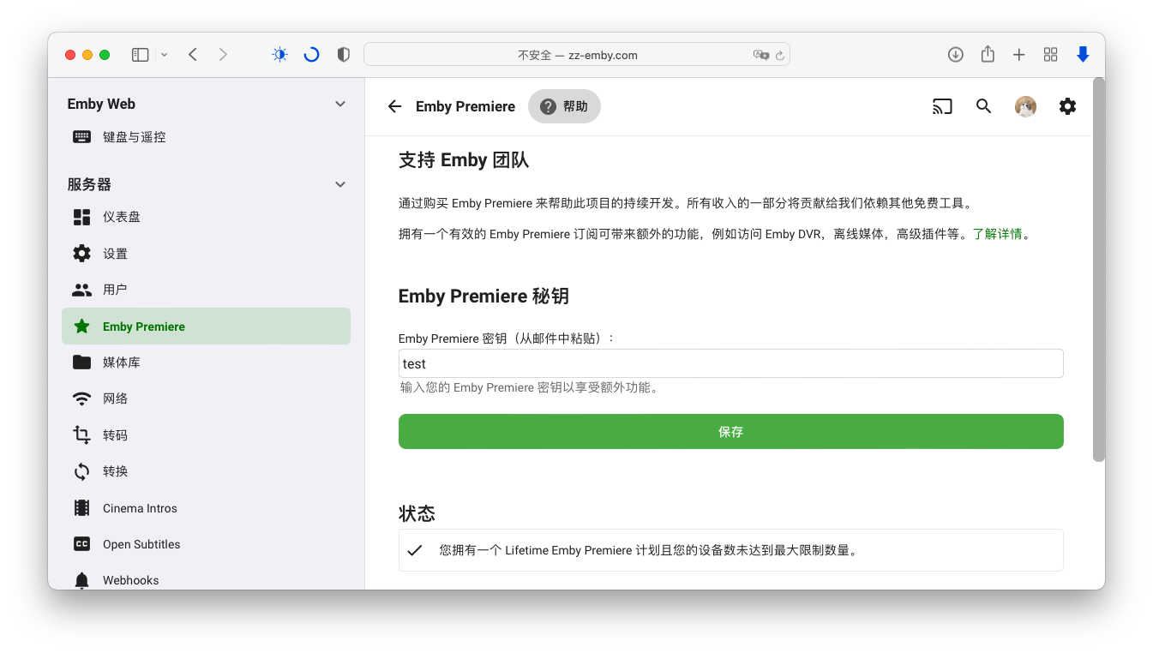The height and width of the screenshot is (653, 1153).
Task: Follow the 了解详情 learn more link
Action: coord(997,234)
